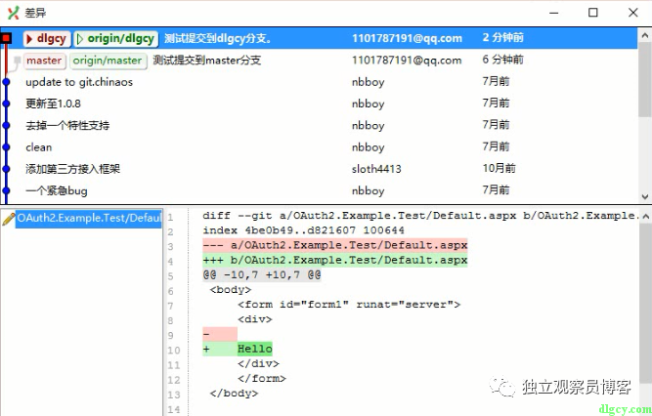Click the added '+++ b/OAuth2' line
The width and height of the screenshot is (652, 416).
coord(335,260)
